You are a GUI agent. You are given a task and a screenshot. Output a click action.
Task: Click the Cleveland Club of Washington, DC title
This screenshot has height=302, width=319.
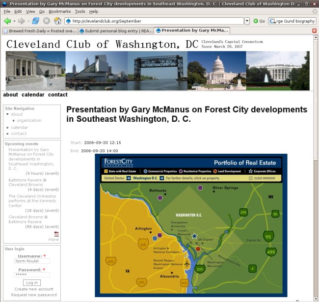coord(102,44)
